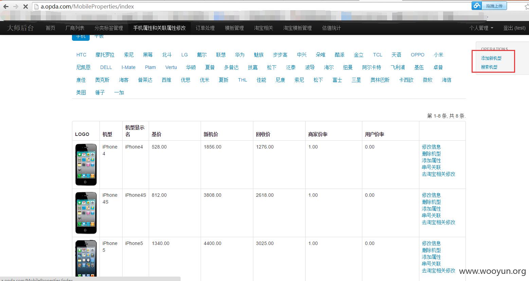Click the browser forward arrow
The image size is (529, 281).
click(x=16, y=6)
